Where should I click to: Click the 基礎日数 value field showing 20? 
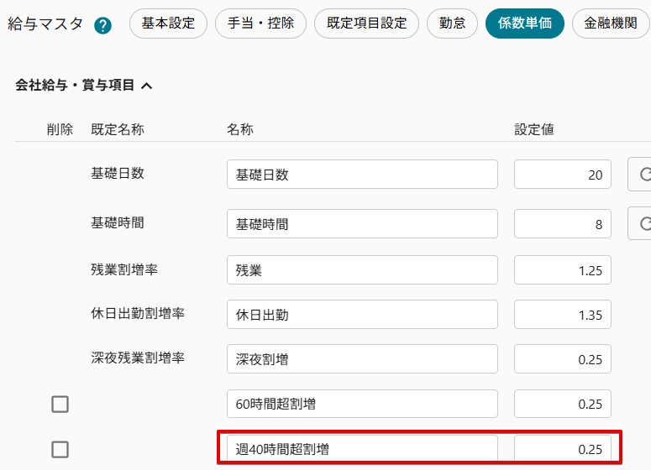(563, 175)
